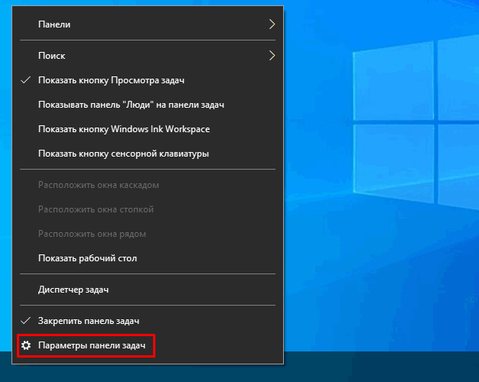Expand the Поиск submenu arrow
The image size is (479, 382).
click(x=272, y=56)
